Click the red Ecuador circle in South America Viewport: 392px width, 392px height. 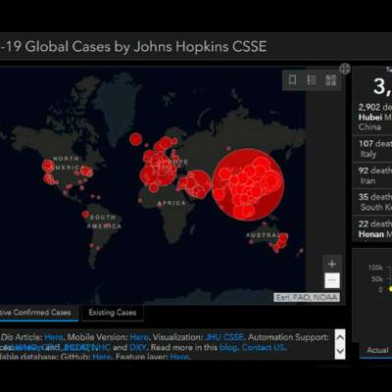pyautogui.click(x=85, y=215)
